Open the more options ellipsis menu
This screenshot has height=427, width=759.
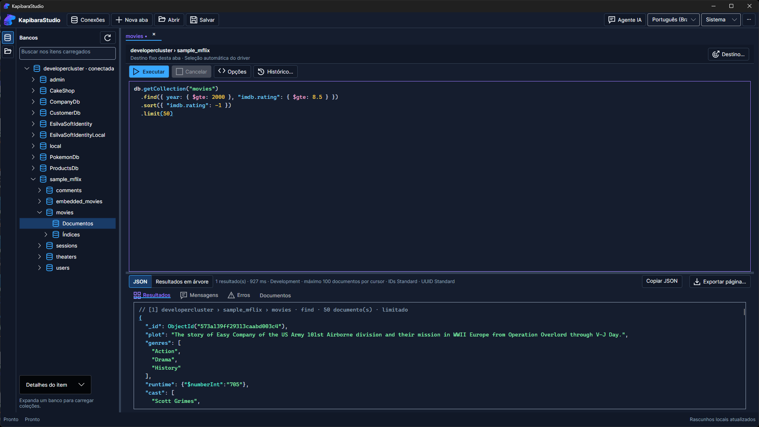click(x=749, y=20)
